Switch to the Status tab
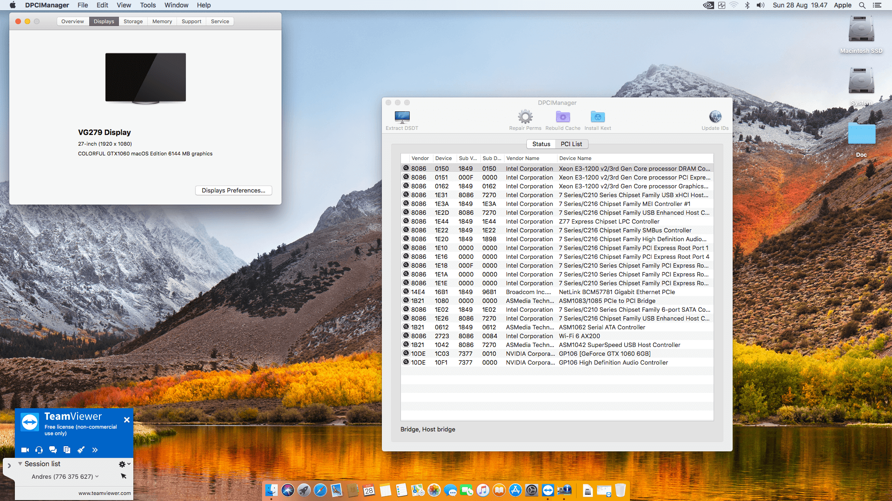892x501 pixels. pos(541,144)
